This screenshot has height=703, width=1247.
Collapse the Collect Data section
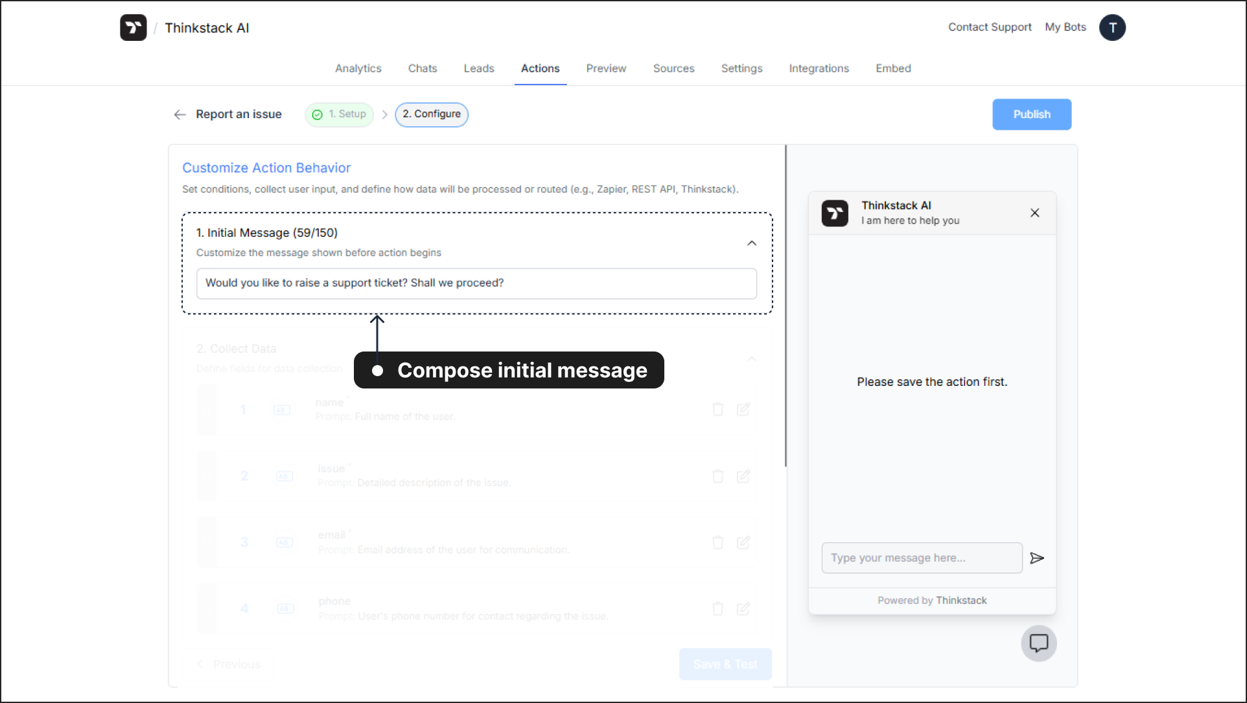(751, 359)
